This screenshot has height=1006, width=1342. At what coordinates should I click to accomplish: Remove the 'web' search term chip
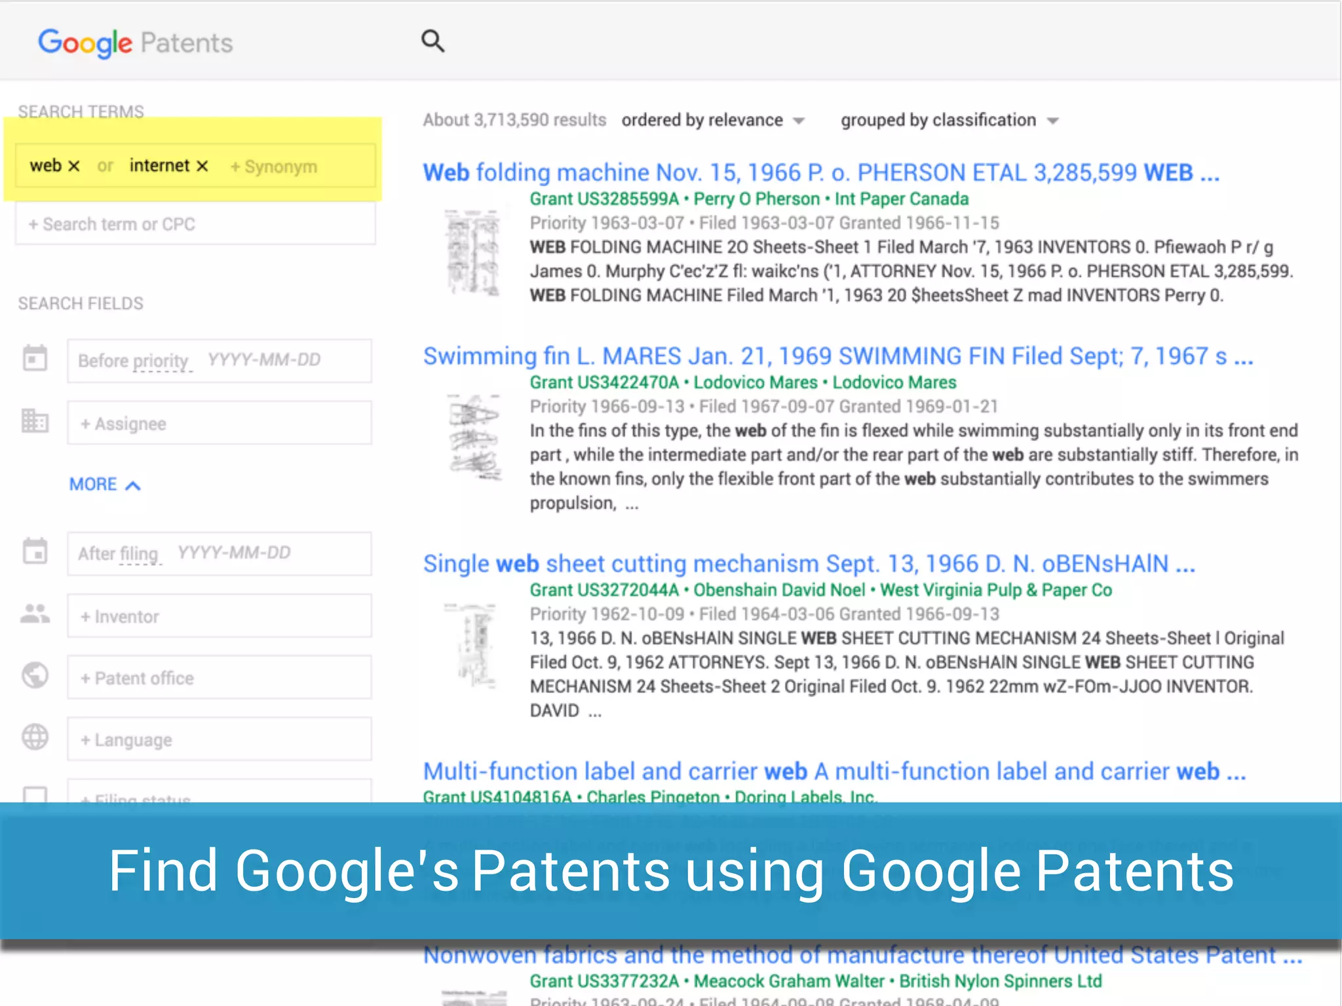[x=74, y=166]
